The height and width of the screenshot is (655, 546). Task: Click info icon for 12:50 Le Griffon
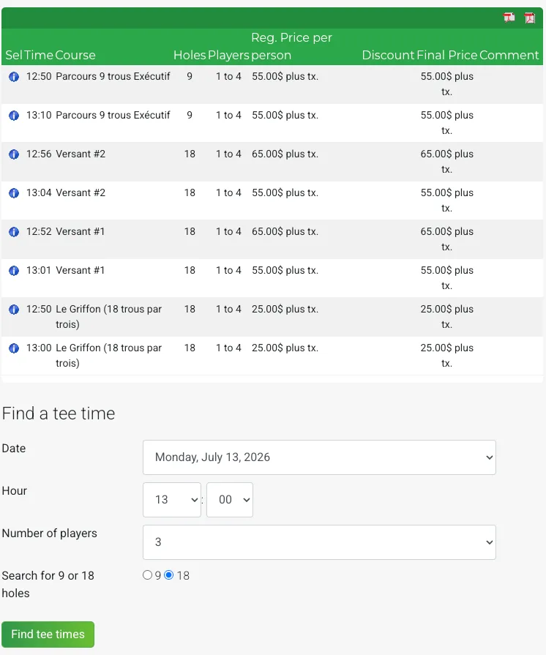[x=14, y=310]
